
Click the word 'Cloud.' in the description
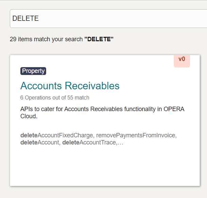tap(29, 116)
